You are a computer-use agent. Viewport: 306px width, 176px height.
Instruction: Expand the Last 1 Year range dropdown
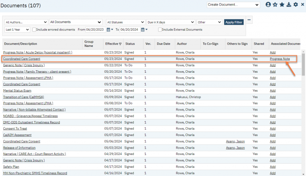[17, 29]
